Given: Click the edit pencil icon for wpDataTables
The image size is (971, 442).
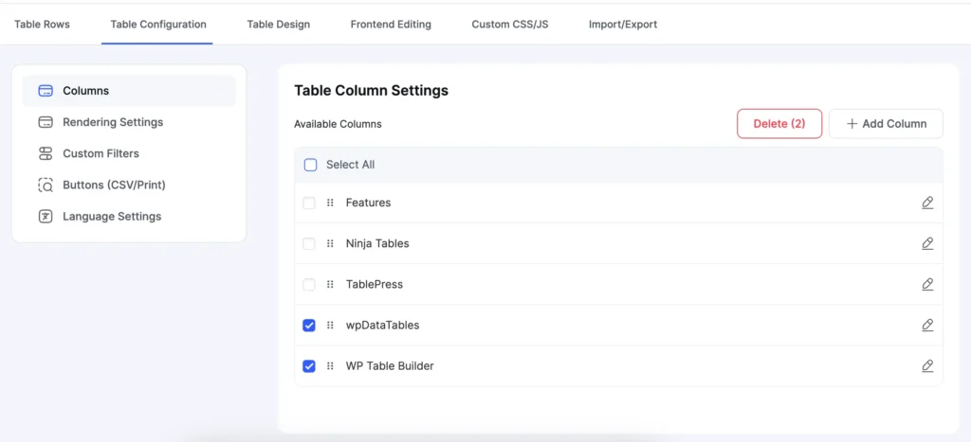Looking at the screenshot, I should [927, 326].
